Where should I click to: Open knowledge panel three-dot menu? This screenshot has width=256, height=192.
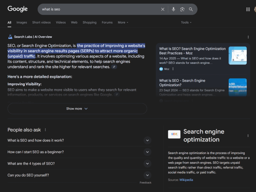(x=248, y=136)
